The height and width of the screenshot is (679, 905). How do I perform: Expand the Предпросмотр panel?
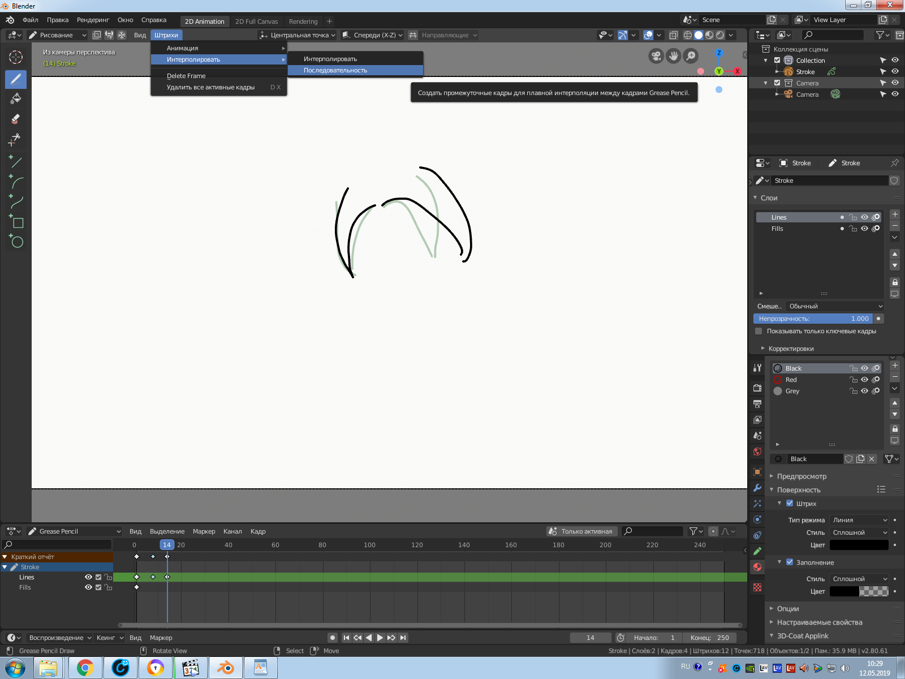pos(801,476)
